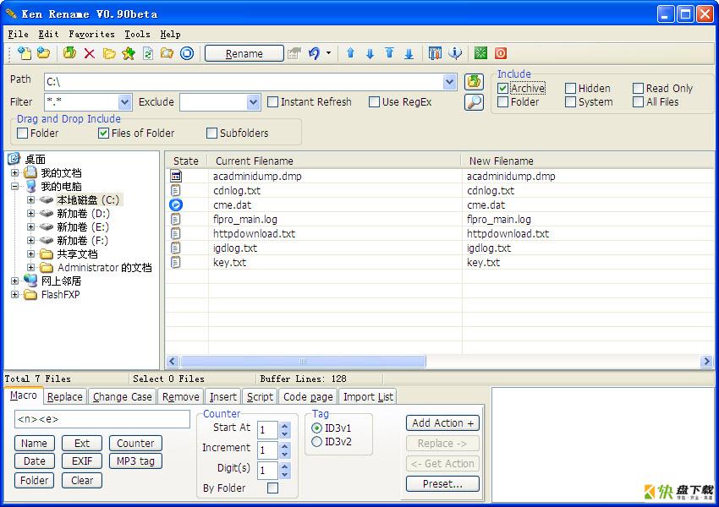Click the move to top icon

coord(389,53)
